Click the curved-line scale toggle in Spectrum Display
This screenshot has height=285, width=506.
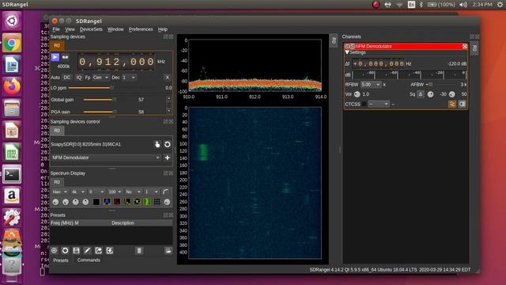pos(166,192)
